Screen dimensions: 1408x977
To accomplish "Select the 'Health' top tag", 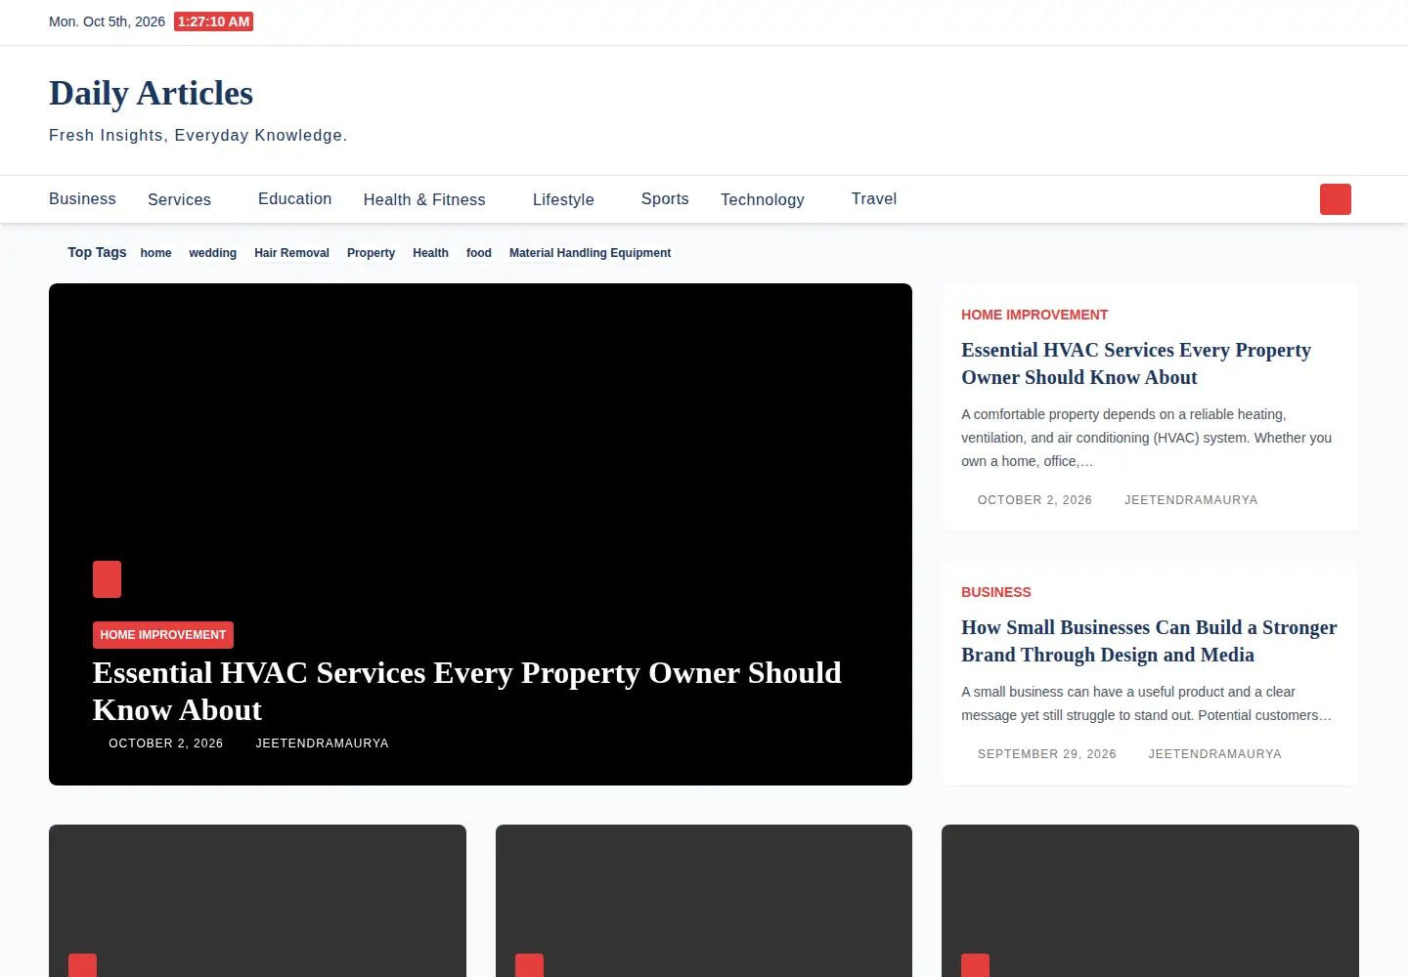I will click(430, 253).
